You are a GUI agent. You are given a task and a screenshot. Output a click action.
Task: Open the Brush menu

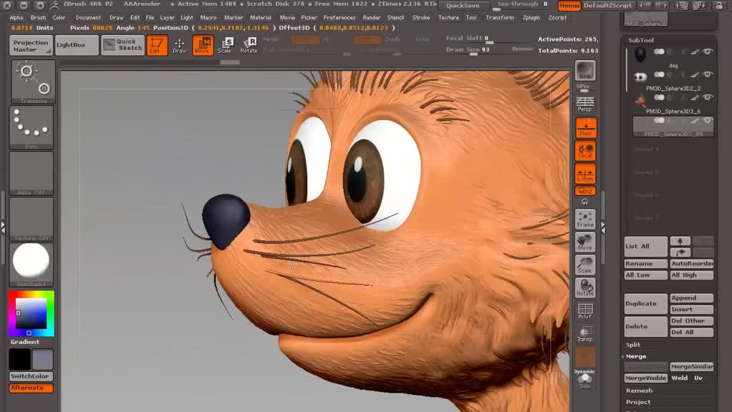tap(38, 17)
